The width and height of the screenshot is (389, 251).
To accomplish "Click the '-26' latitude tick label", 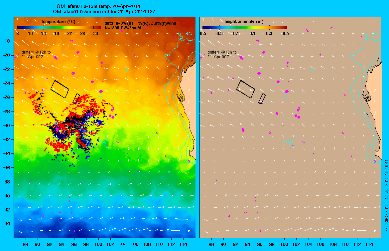I will pyautogui.click(x=6, y=97).
